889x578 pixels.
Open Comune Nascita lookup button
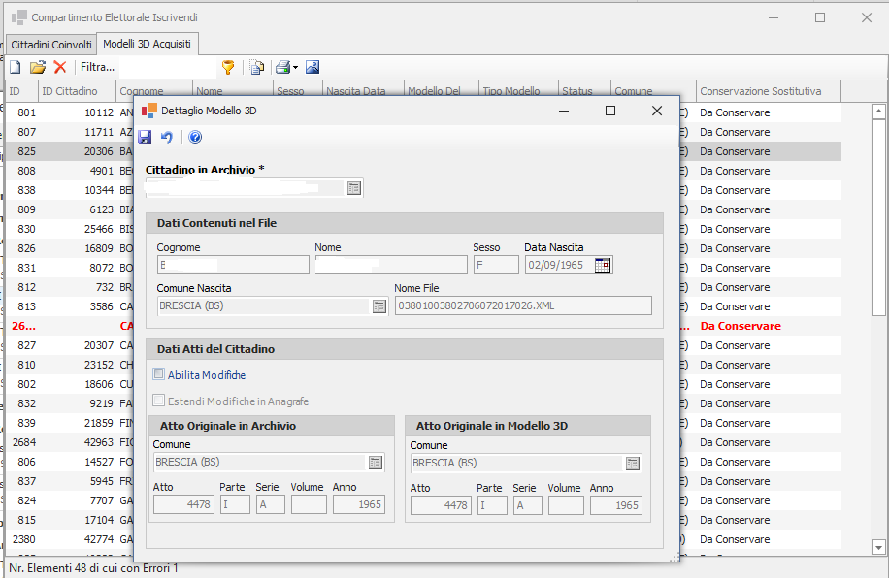379,305
